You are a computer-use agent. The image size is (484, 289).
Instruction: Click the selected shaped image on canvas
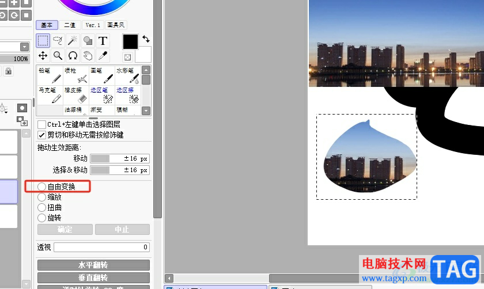tap(370, 157)
